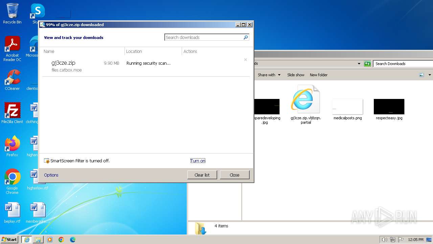
Task: Start Slide show in Explorer
Action: pos(296,75)
